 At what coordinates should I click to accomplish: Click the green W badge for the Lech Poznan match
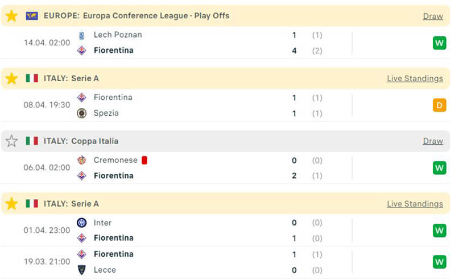tap(439, 43)
